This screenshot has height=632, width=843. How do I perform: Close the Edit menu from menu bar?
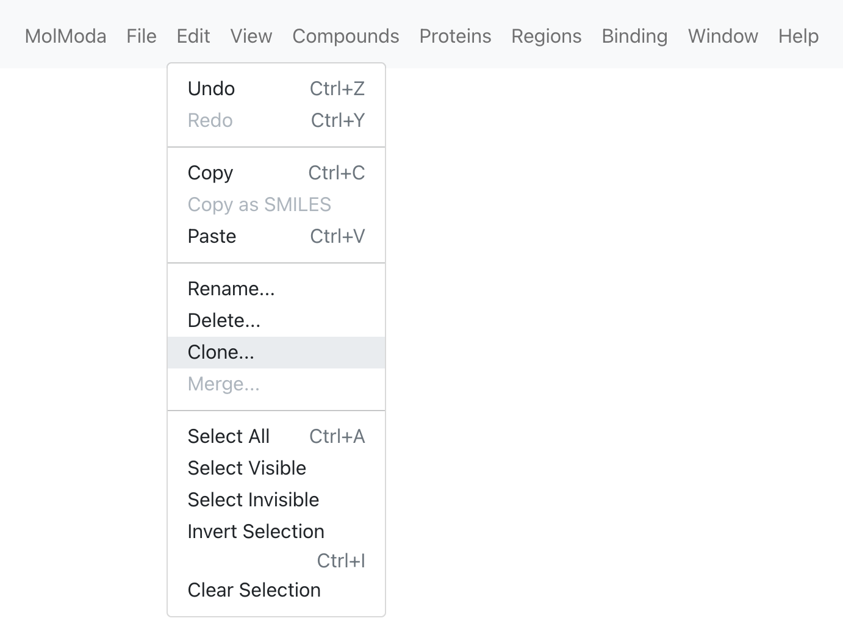193,36
